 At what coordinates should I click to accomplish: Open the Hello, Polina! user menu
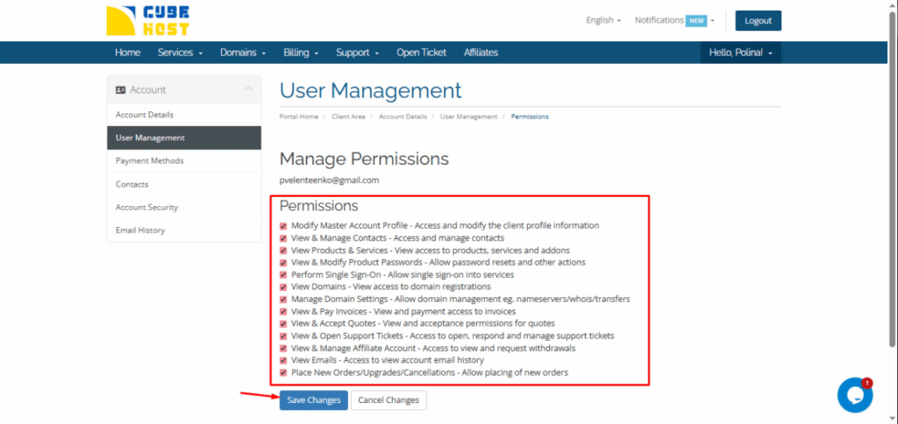pos(741,53)
